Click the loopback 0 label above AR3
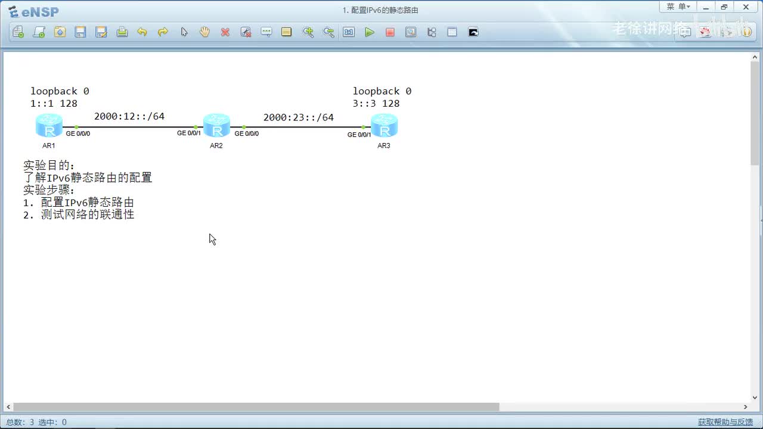This screenshot has width=763, height=429. coord(382,91)
